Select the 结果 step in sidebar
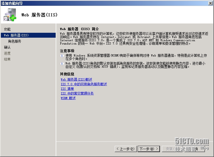This screenshot has height=157, width=214. [7, 59]
